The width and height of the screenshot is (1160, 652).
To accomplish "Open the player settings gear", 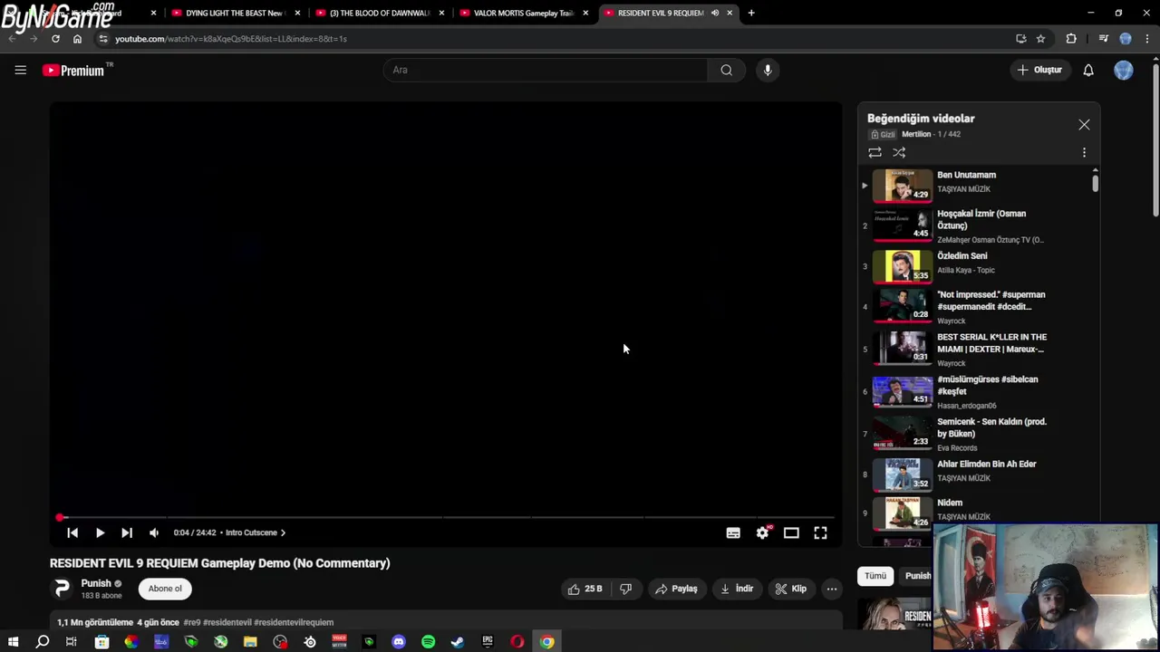I will (x=762, y=532).
